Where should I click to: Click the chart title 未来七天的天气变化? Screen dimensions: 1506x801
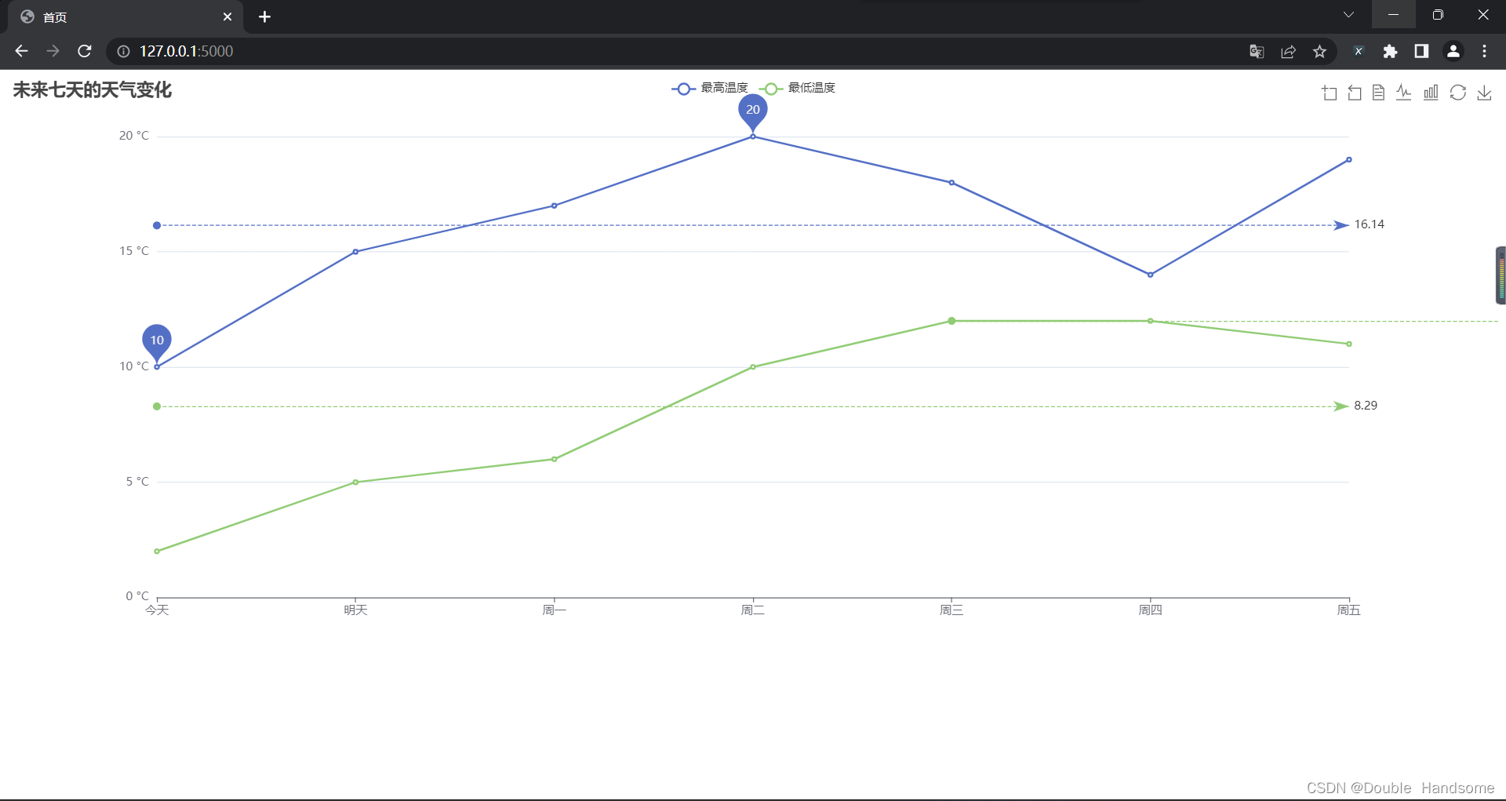pyautogui.click(x=92, y=90)
